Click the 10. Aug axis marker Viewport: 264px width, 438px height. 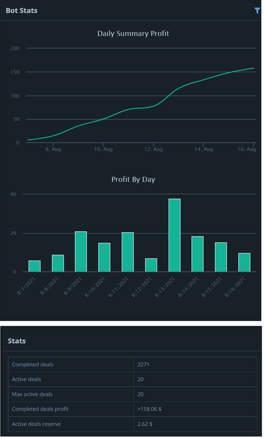point(103,149)
